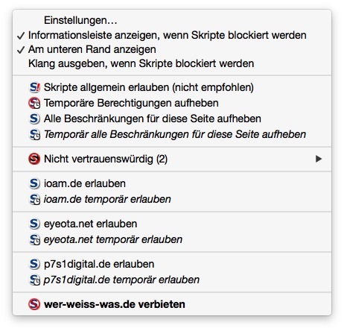Click the red forbid icon for wer-weiss-was.de
The width and height of the screenshot is (344, 331).
pos(34,304)
